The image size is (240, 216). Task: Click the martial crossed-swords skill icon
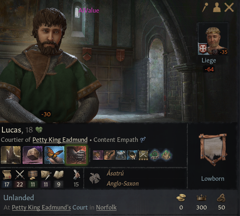pos(20,175)
